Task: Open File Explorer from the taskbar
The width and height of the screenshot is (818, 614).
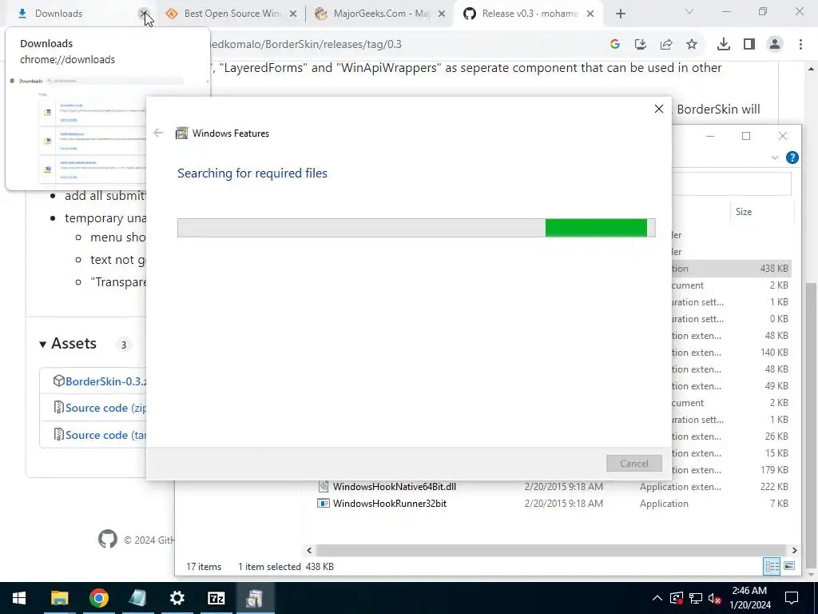Action: click(x=59, y=598)
